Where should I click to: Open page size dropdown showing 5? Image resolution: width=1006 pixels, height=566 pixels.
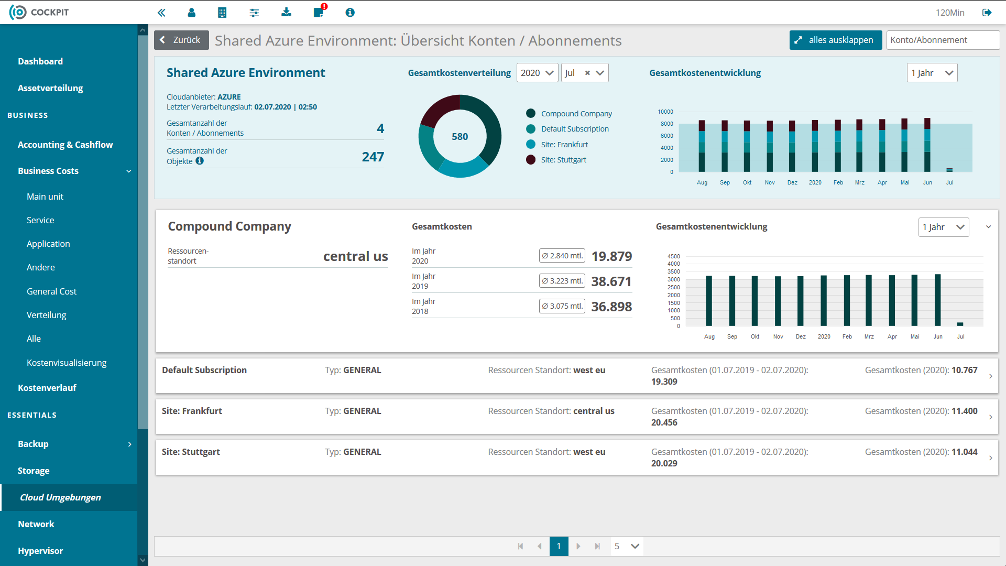(627, 546)
